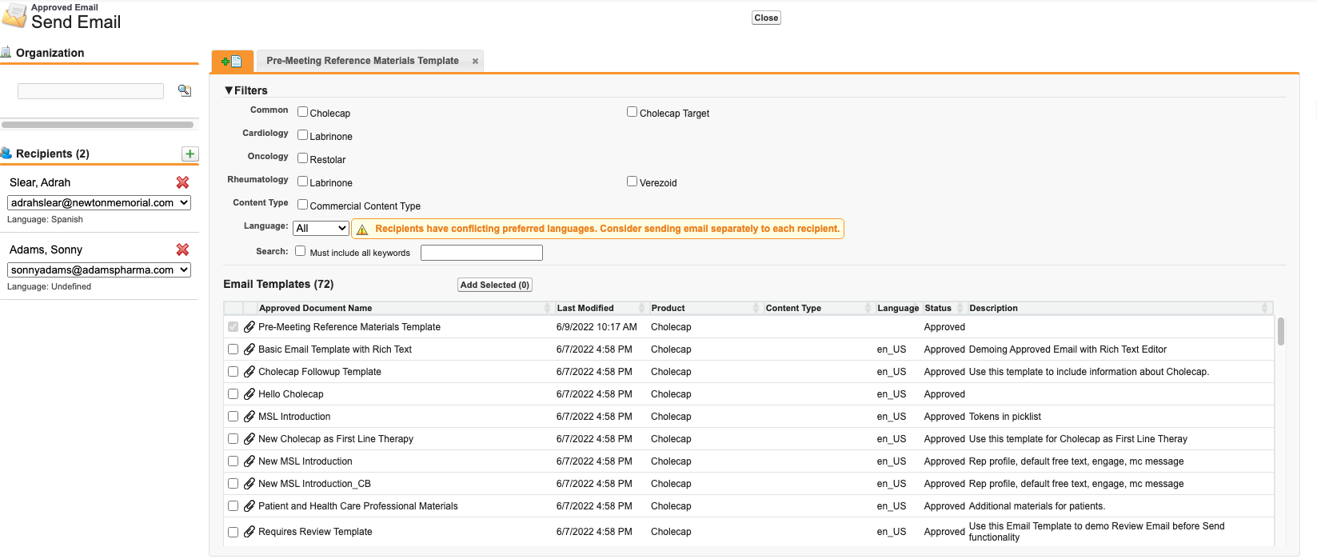Viewport: 1317px width, 559px height.
Task: Click paperclip icon for Requires Review Template
Action: (x=249, y=532)
